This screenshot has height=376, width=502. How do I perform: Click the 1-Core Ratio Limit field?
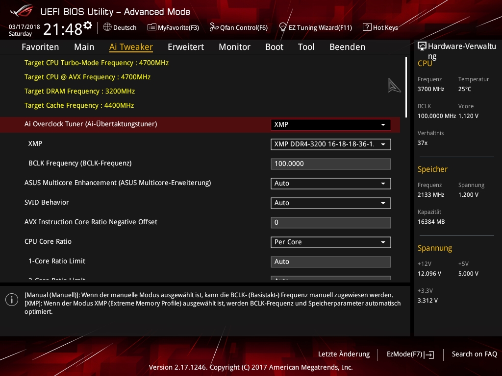coord(331,261)
